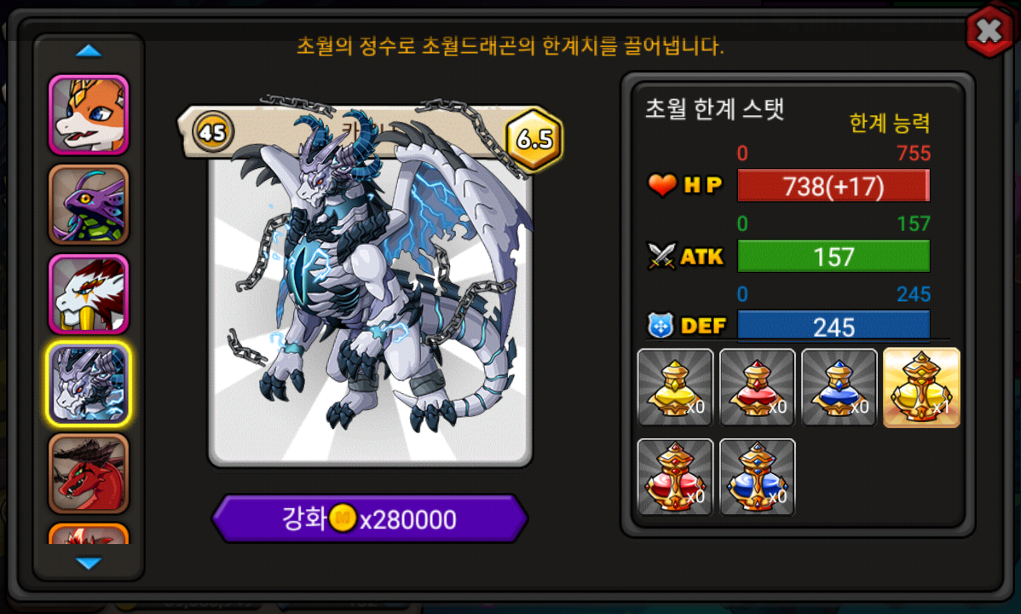Select the small yellow essence potion
The image size is (1021, 614).
[x=675, y=387]
